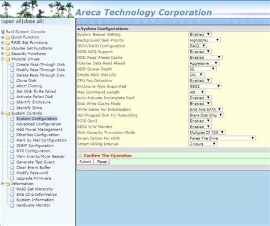Open the System Configuration page link
Viewport: 270px width, 226px height.
click(36, 119)
